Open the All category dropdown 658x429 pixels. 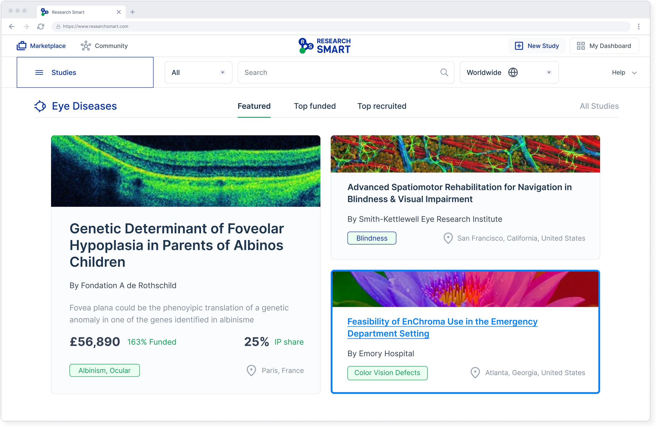198,73
